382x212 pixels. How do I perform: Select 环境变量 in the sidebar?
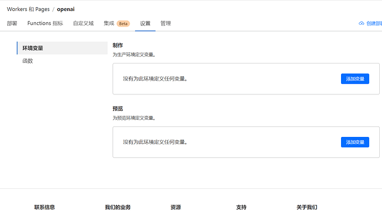pos(62,48)
